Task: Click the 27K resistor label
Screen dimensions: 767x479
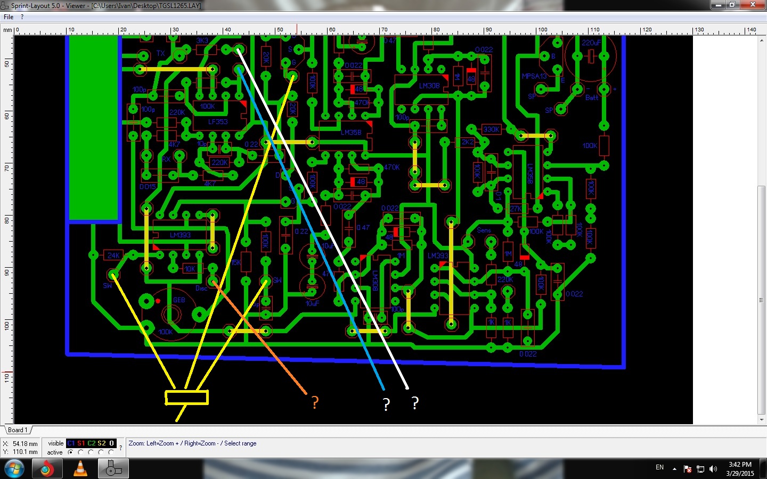Action: tap(516, 209)
